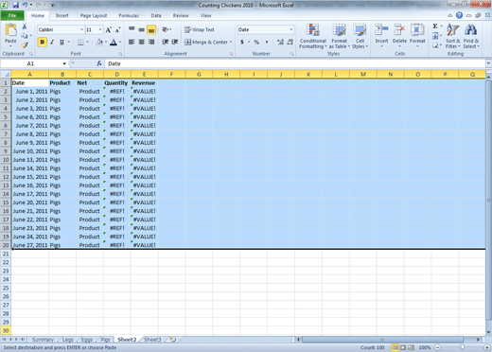Switch to the Review tab
This screenshot has width=492, height=352.
181,15
